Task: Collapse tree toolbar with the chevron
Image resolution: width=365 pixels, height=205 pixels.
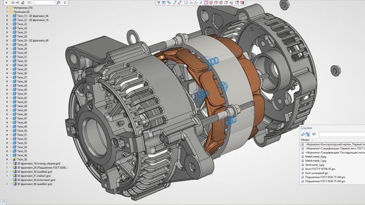Action: point(64,2)
